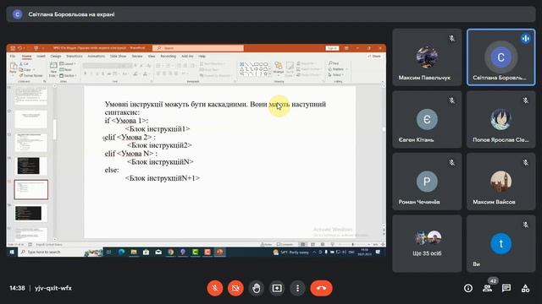The image size is (542, 304).
Task: Select Максим Павельчук participant tile
Action: coord(427,57)
